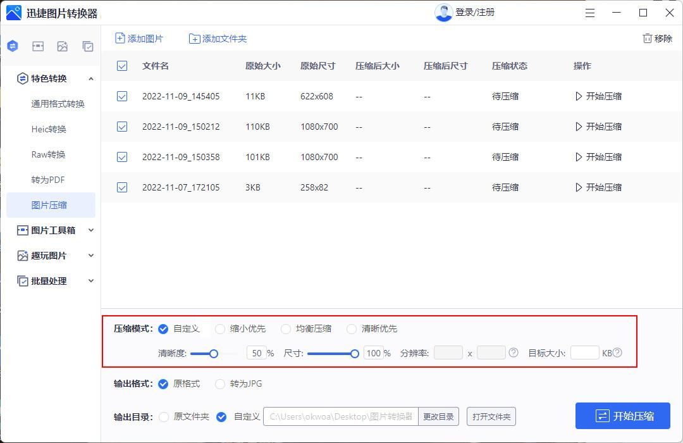
Task: Select the blue 特色转换 conversion icon
Action: pos(13,46)
